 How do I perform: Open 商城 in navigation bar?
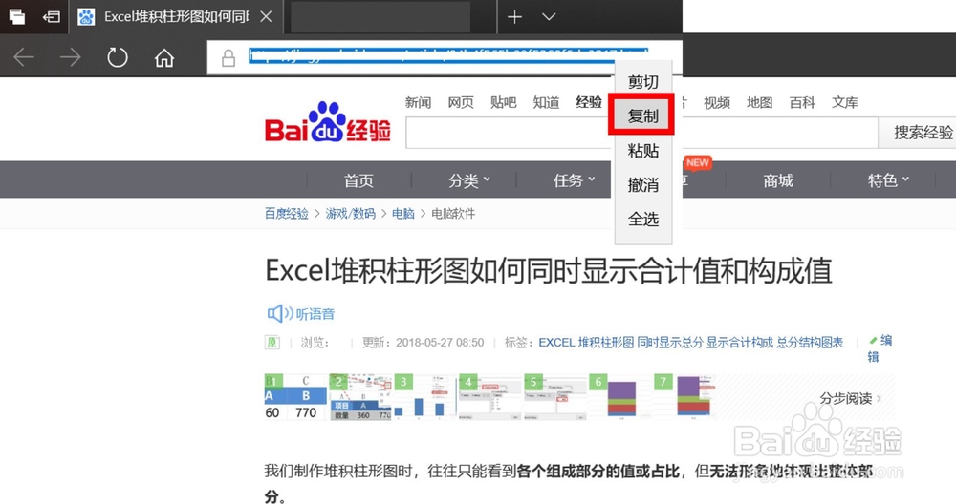778,180
